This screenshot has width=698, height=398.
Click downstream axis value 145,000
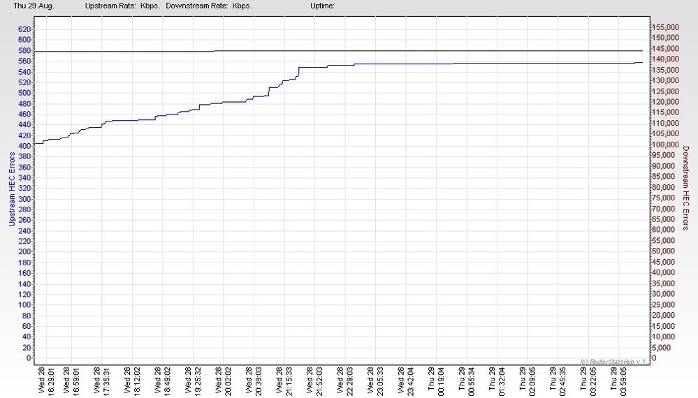[665, 48]
